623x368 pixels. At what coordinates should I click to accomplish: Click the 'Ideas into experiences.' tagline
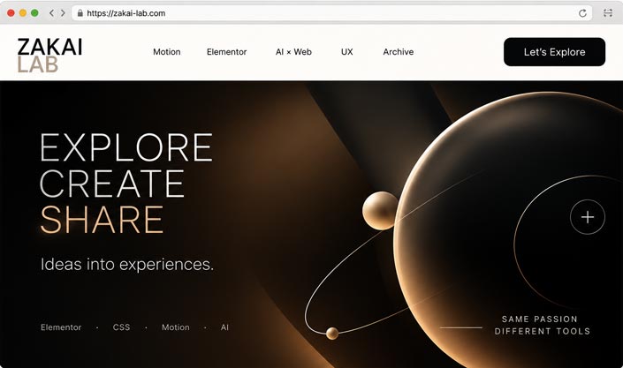127,265
